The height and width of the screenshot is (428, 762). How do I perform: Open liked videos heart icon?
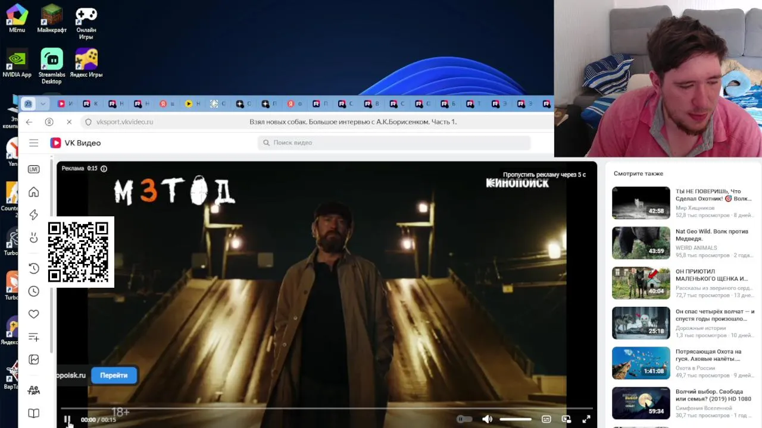[x=34, y=314]
